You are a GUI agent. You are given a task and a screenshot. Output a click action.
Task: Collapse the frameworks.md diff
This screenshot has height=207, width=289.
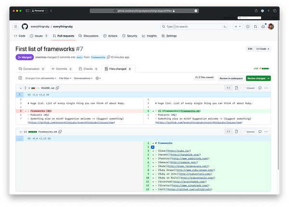21,132
